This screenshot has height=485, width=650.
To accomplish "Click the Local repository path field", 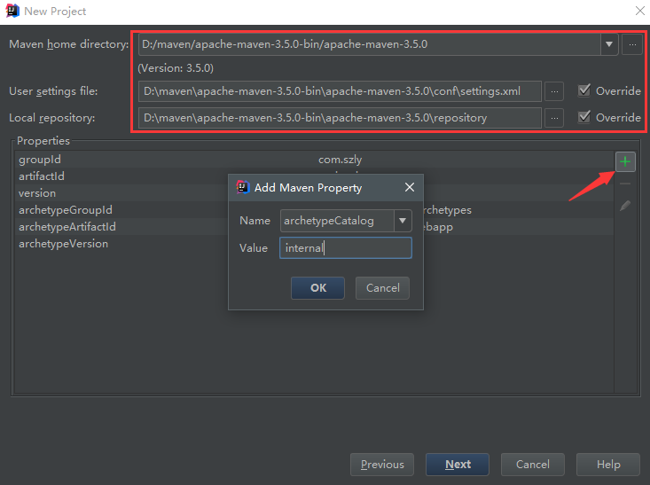I will pos(340,118).
